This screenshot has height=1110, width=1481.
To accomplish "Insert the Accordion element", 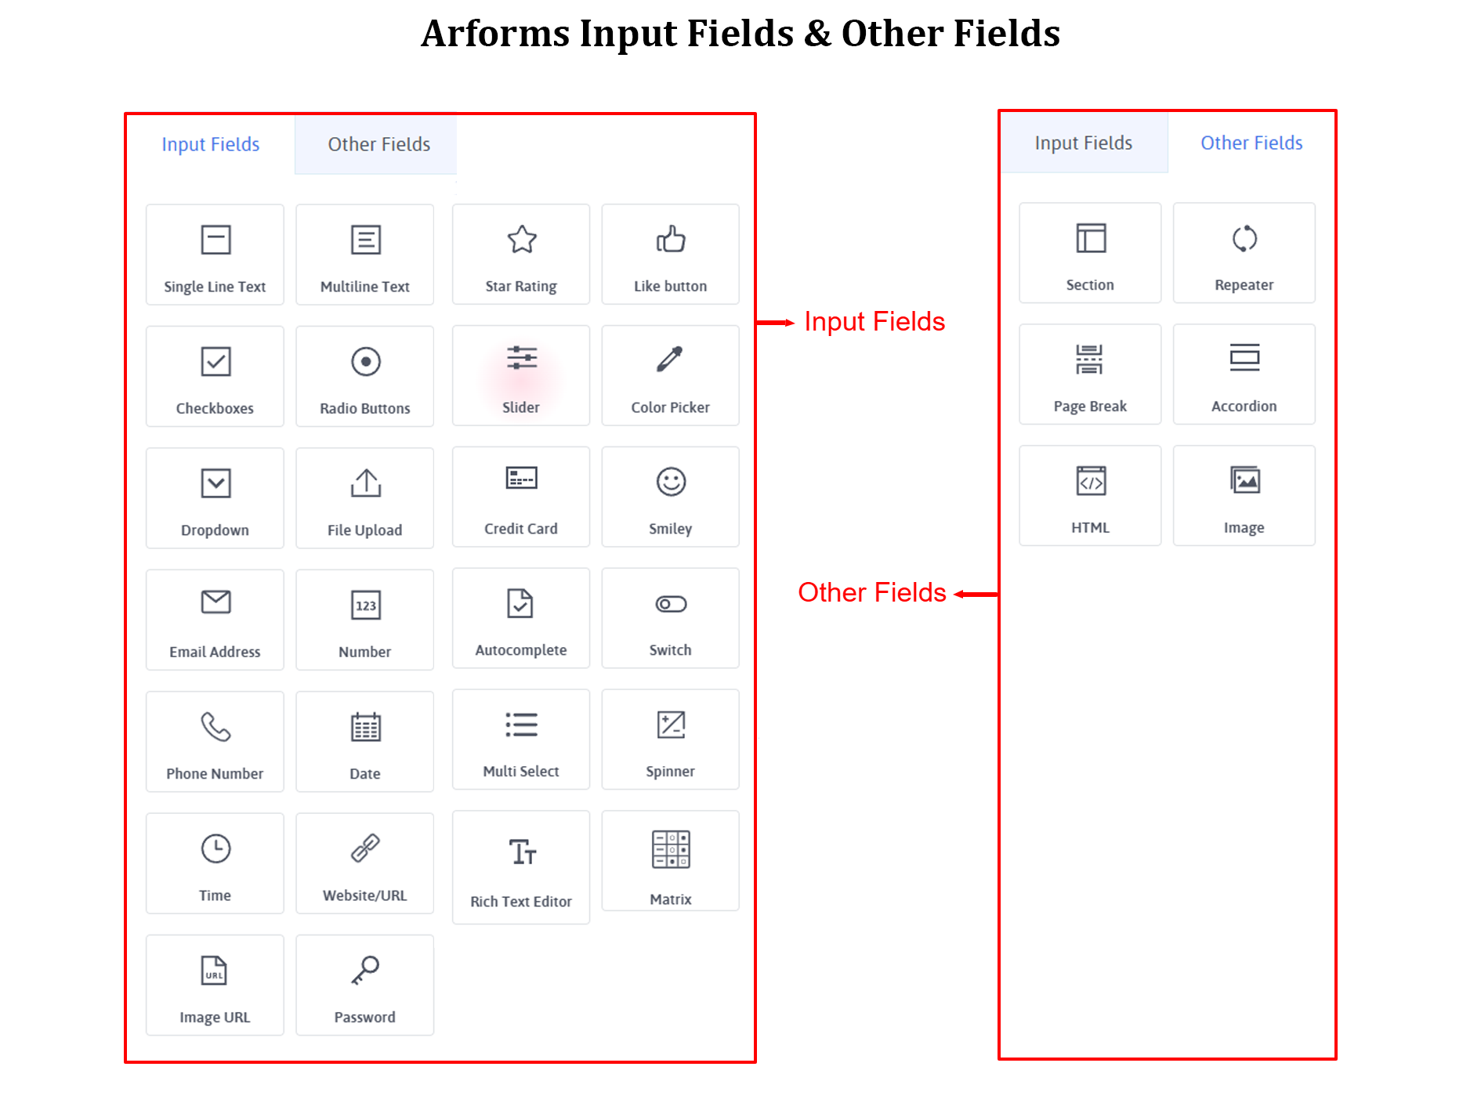I will pyautogui.click(x=1244, y=374).
